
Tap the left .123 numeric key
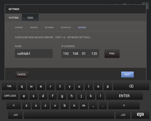pyautogui.click(x=15, y=115)
